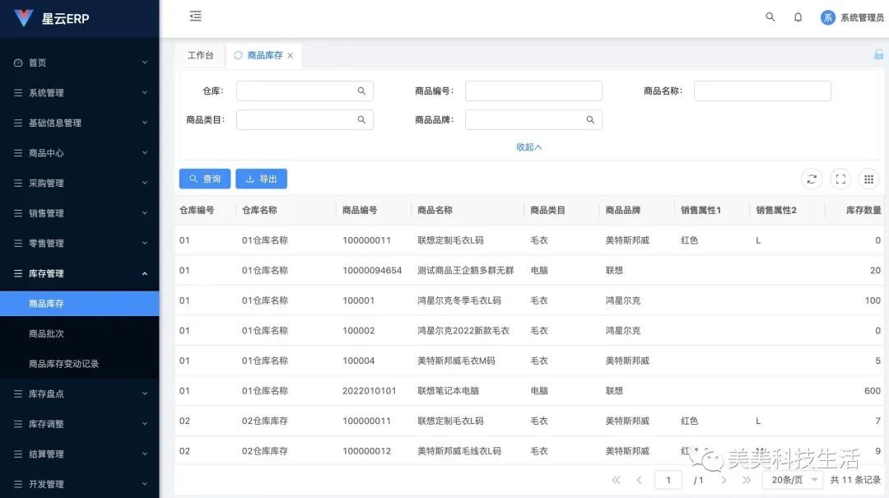Click the fullscreen icon above the table
The image size is (889, 498).
[840, 179]
